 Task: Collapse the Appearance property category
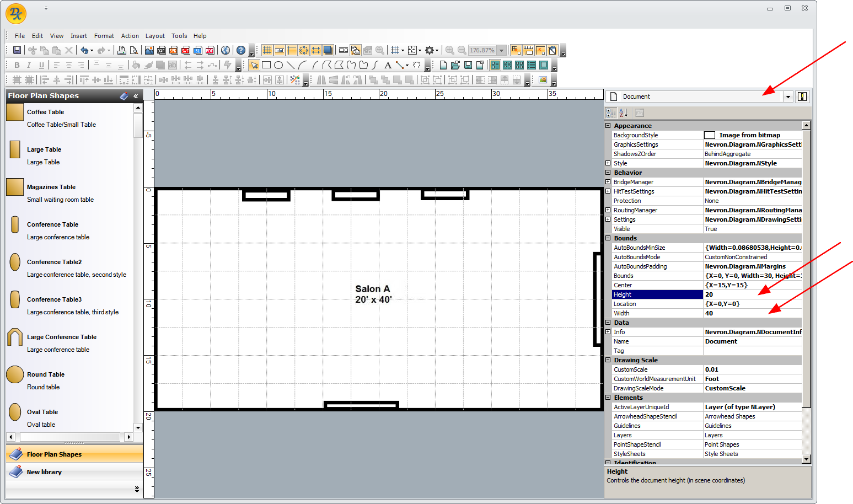tap(608, 126)
